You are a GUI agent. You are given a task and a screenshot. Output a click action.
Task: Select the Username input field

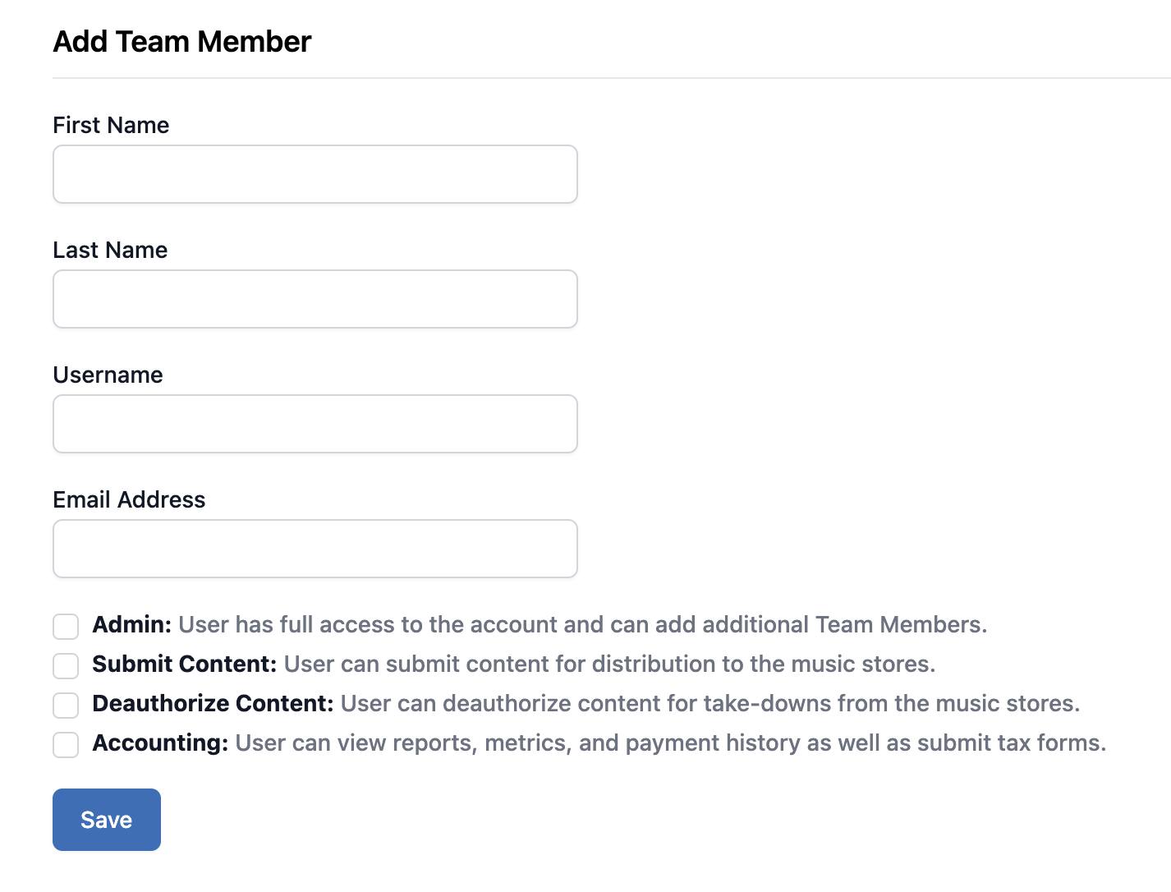coord(315,424)
